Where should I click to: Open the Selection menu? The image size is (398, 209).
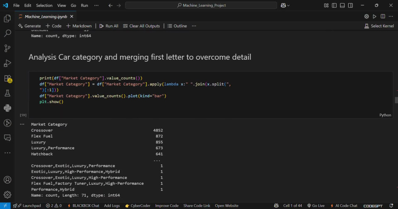pos(44,5)
